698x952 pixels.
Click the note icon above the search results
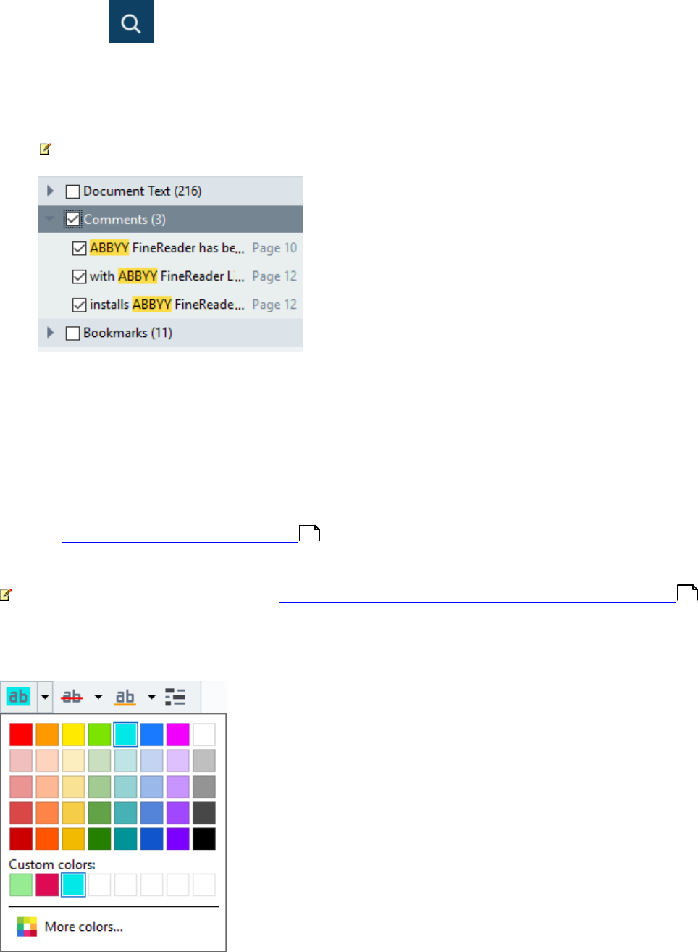(x=46, y=149)
